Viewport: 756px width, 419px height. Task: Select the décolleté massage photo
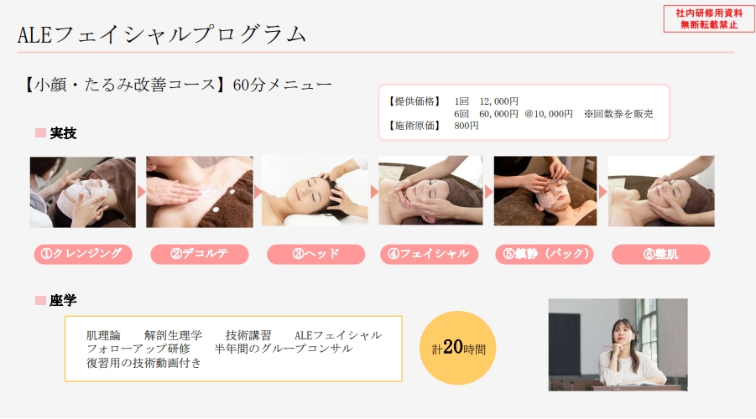pyautogui.click(x=200, y=192)
